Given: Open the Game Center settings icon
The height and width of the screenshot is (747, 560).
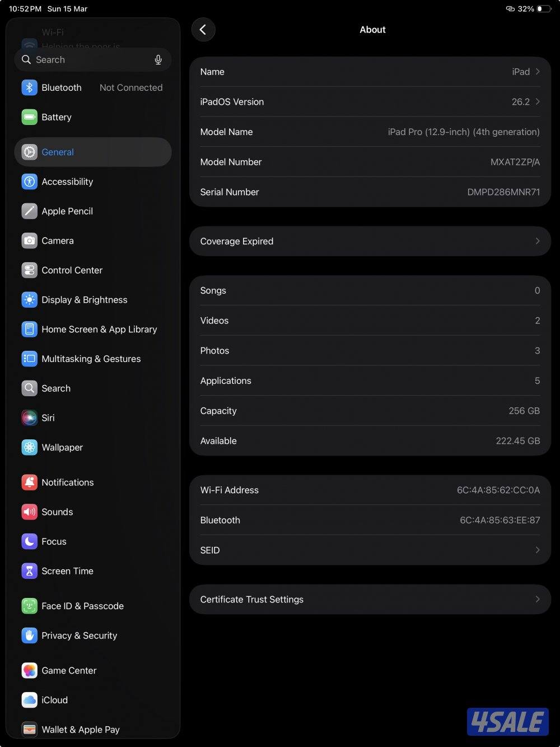Looking at the screenshot, I should click(29, 670).
